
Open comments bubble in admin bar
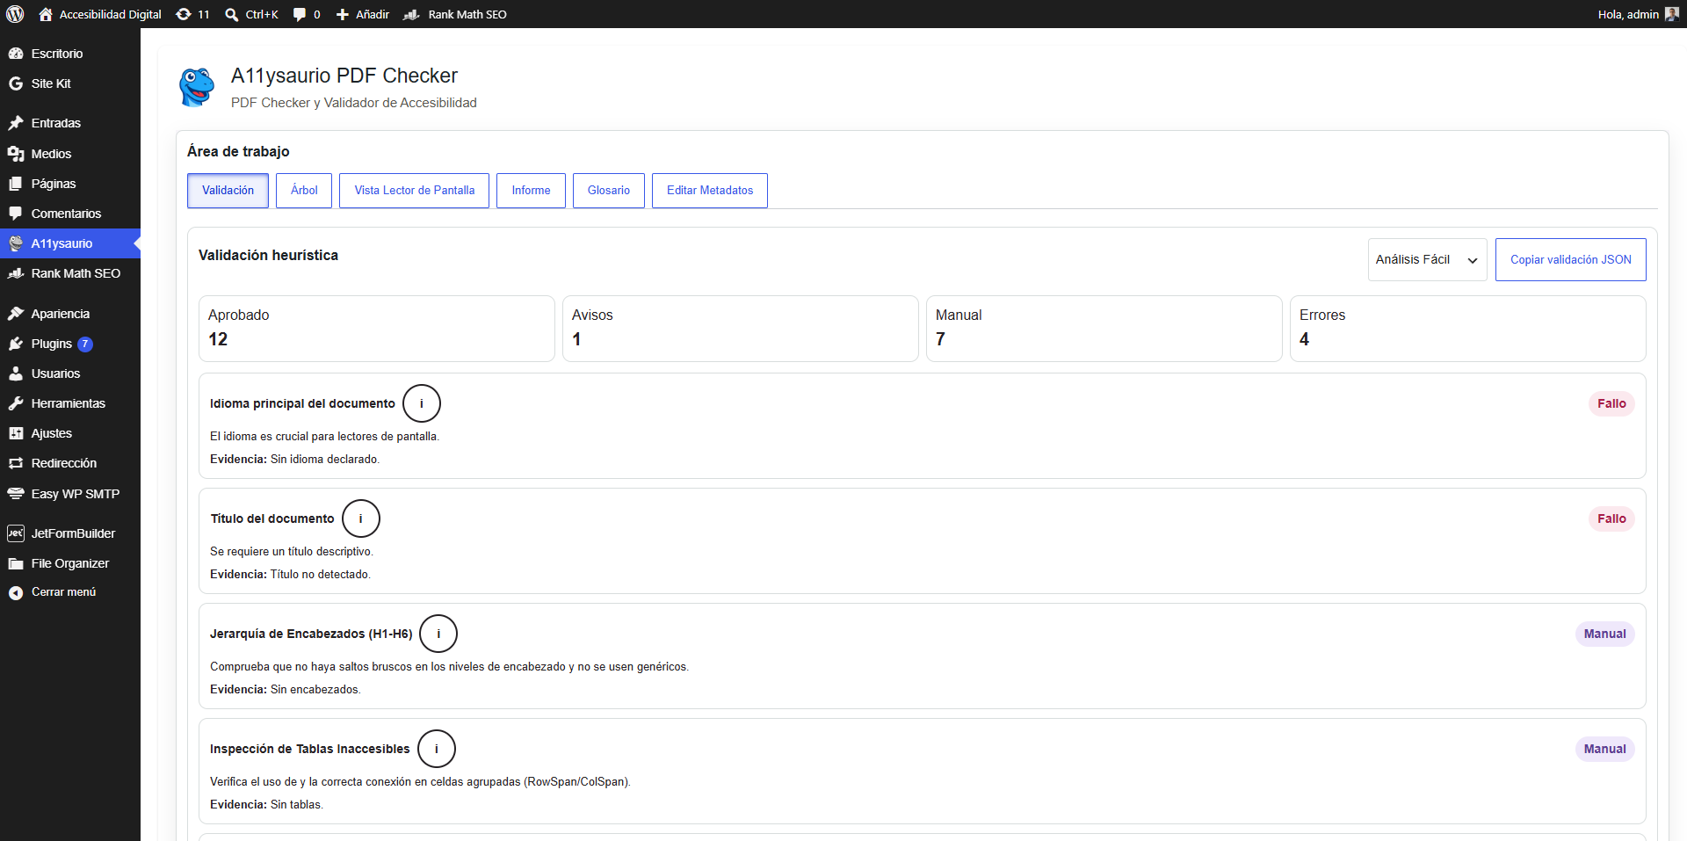(307, 14)
